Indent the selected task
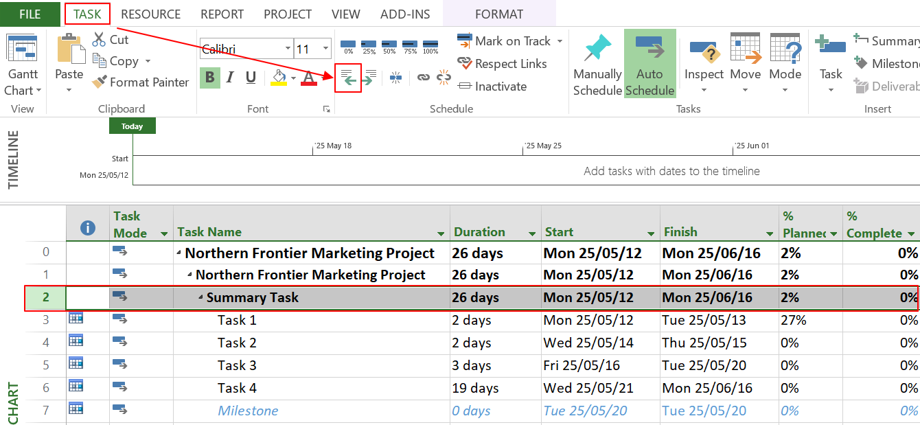 tap(369, 78)
